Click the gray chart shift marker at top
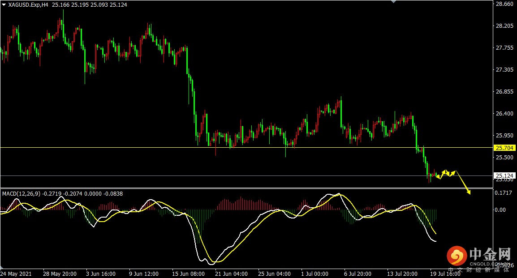The width and height of the screenshot is (517, 278). click(393, 2)
